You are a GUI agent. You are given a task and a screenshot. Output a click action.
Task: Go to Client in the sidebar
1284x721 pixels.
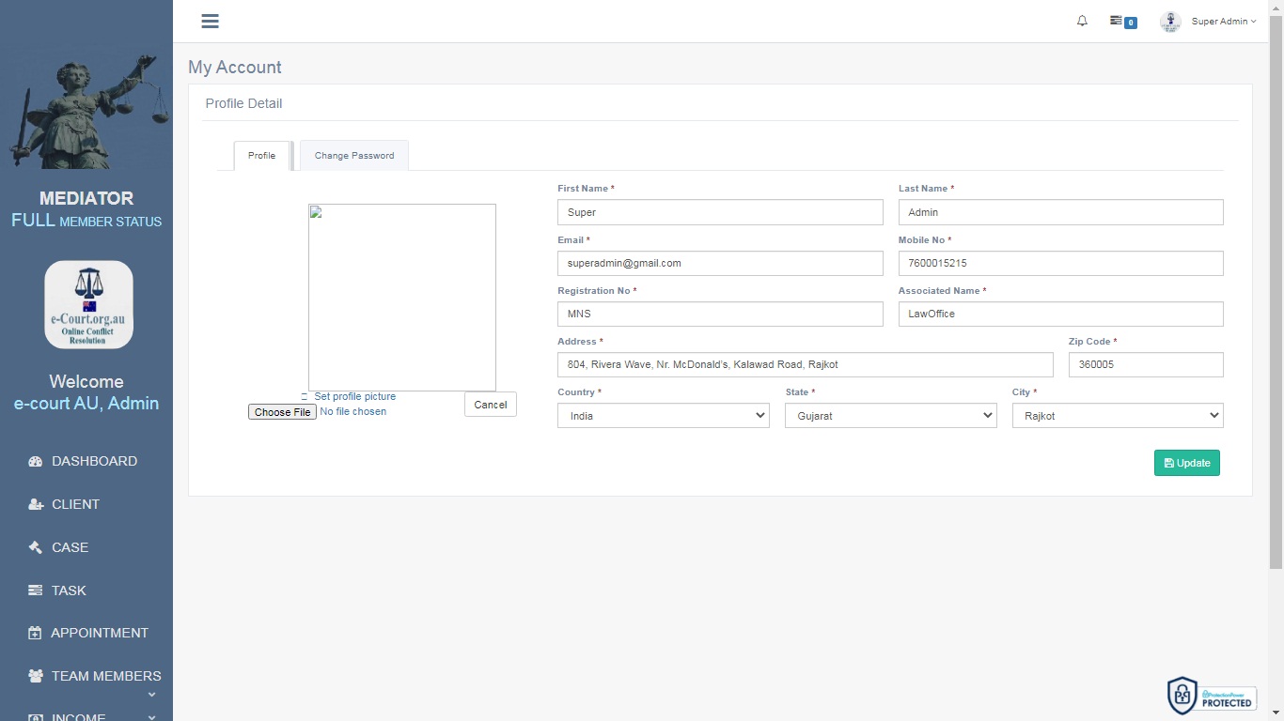[x=75, y=504]
